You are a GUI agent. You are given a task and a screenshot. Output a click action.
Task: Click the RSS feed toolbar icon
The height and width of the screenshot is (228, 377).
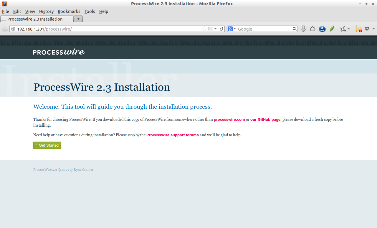pyautogui.click(x=358, y=29)
